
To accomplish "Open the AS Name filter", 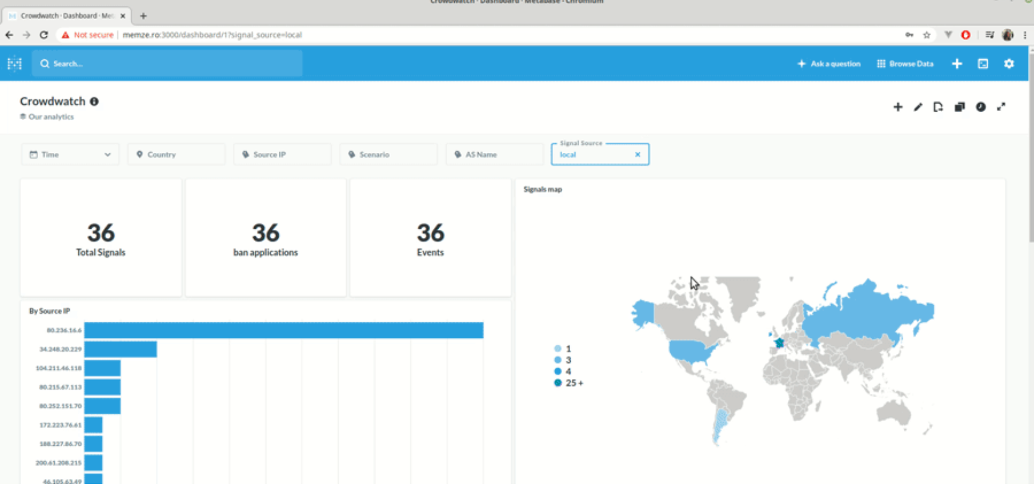I will (495, 155).
